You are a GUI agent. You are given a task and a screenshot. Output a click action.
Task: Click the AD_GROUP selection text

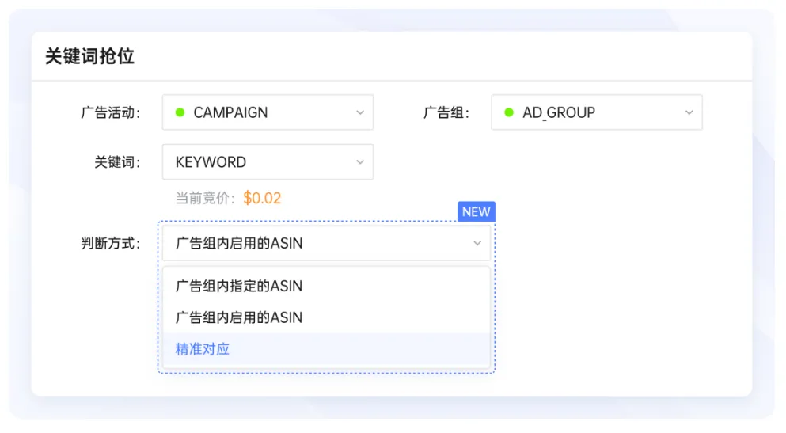tap(559, 112)
